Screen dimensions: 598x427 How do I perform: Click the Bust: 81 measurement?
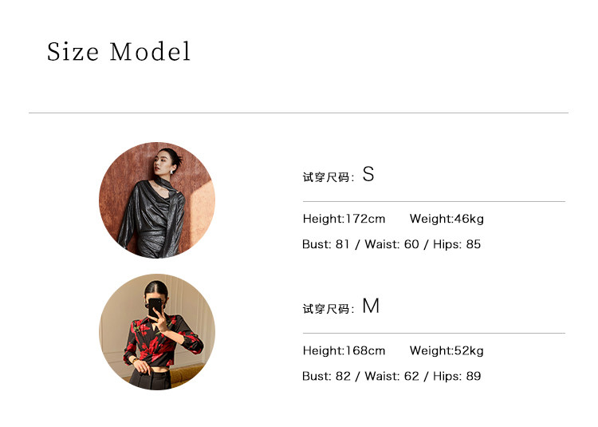click(326, 244)
